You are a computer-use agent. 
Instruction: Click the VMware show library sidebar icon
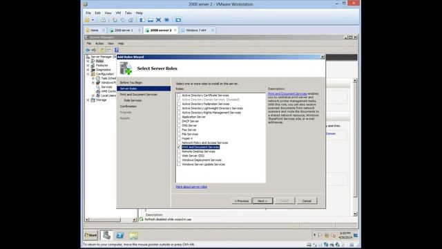pos(142,20)
